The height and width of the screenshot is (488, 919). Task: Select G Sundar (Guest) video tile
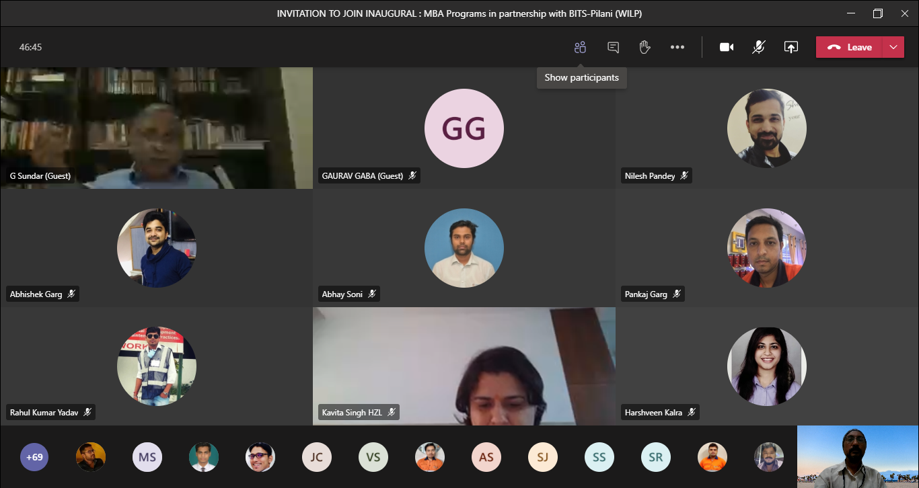(157, 128)
